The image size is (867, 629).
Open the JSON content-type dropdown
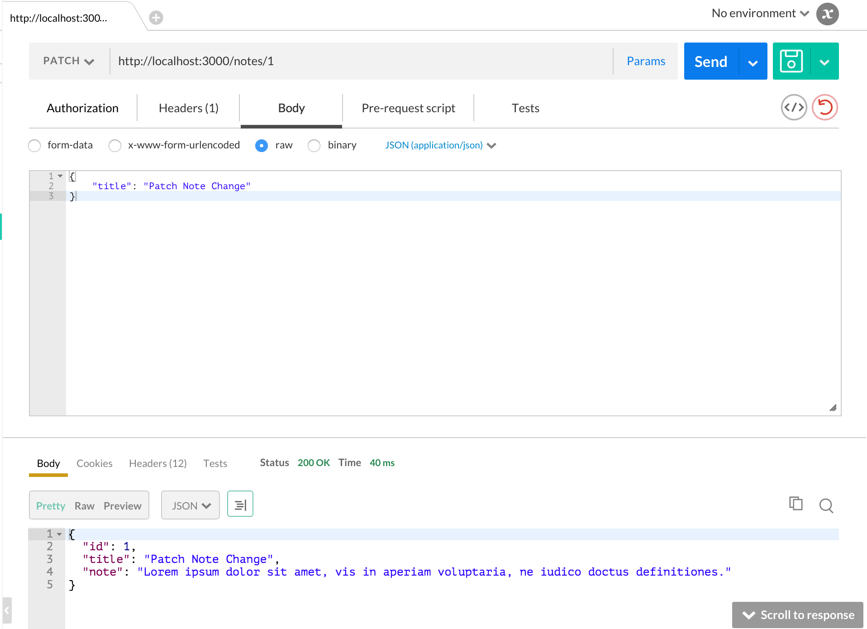[x=440, y=145]
